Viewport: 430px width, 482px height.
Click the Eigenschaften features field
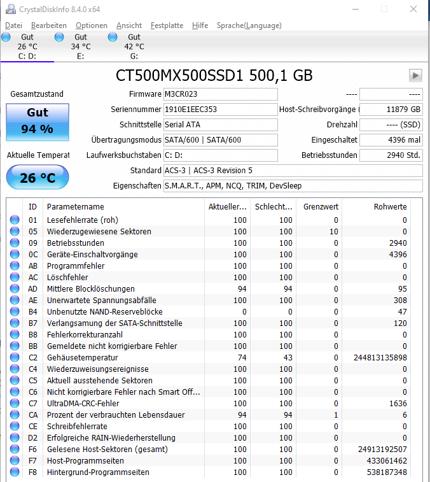pos(293,186)
